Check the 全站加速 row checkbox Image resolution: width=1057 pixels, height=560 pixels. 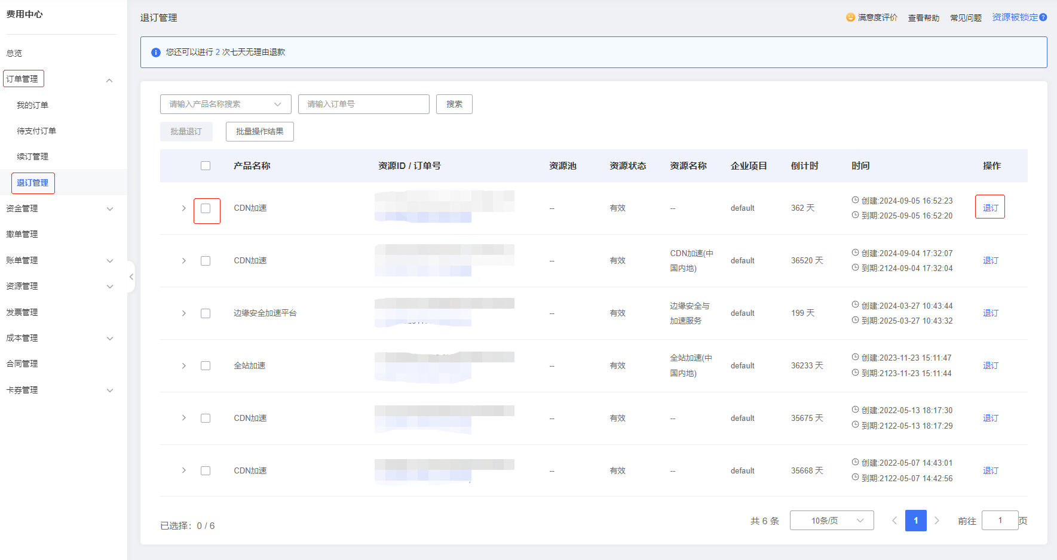coord(206,366)
